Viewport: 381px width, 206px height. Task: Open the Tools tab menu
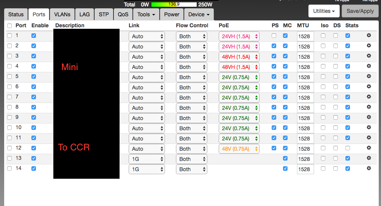point(146,14)
